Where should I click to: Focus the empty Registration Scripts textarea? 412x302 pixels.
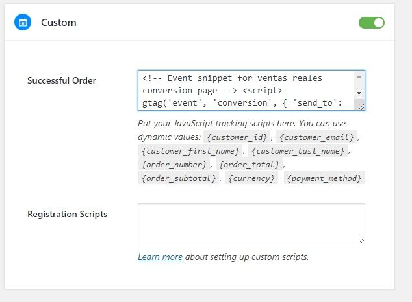pyautogui.click(x=251, y=224)
